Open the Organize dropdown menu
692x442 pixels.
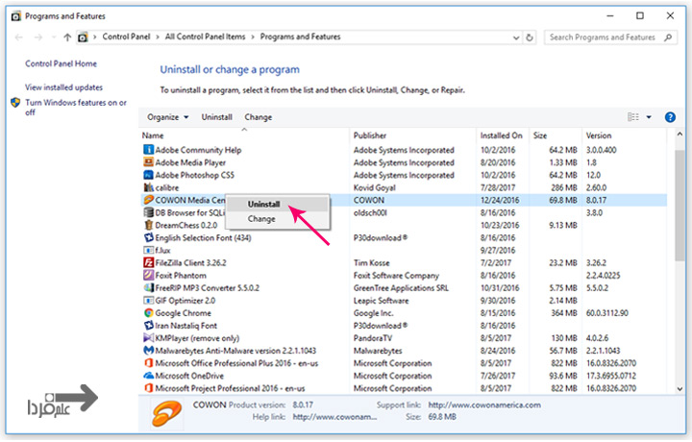coord(167,117)
